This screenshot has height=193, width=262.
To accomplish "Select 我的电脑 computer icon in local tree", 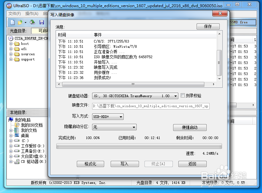I will coord(11,120).
